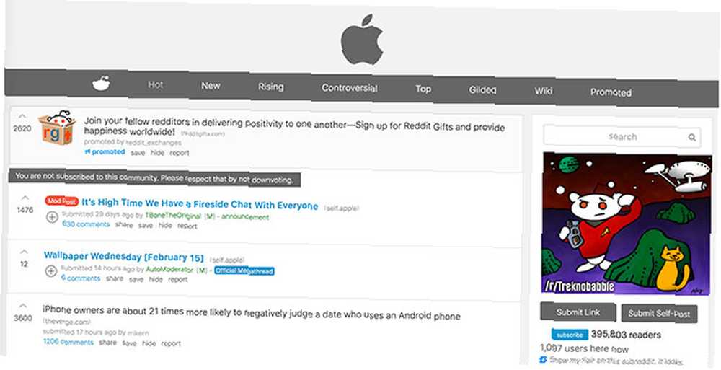Viewport: 721px width, 370px height.
Task: Switch to the Hot tab
Action: pyautogui.click(x=156, y=84)
